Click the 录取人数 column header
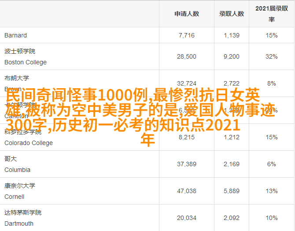The height and width of the screenshot is (231, 295). [x=232, y=14]
